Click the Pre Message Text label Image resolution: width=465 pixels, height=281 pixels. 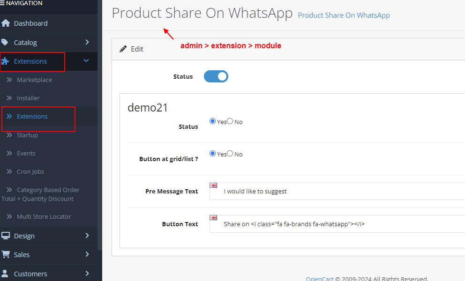click(172, 191)
